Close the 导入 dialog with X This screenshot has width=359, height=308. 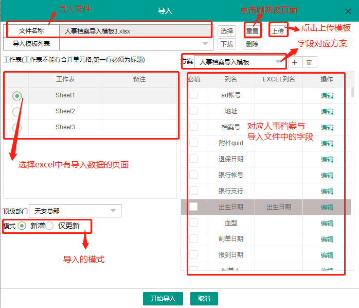tap(348, 11)
